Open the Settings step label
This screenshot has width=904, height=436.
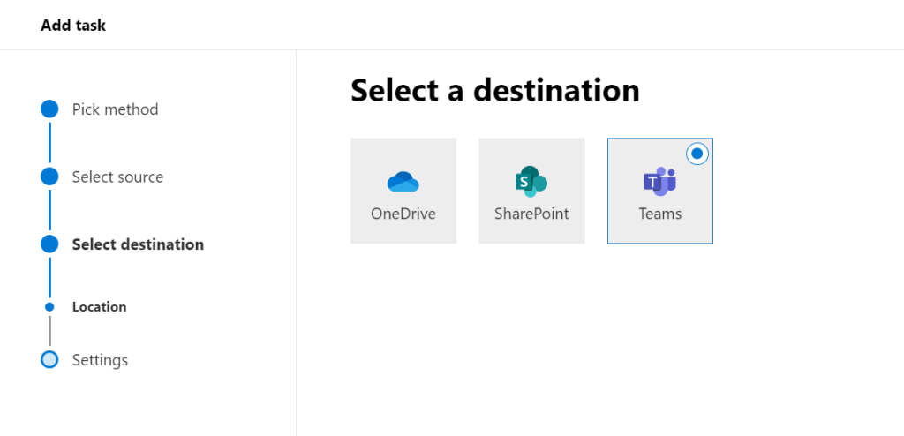pyautogui.click(x=100, y=360)
